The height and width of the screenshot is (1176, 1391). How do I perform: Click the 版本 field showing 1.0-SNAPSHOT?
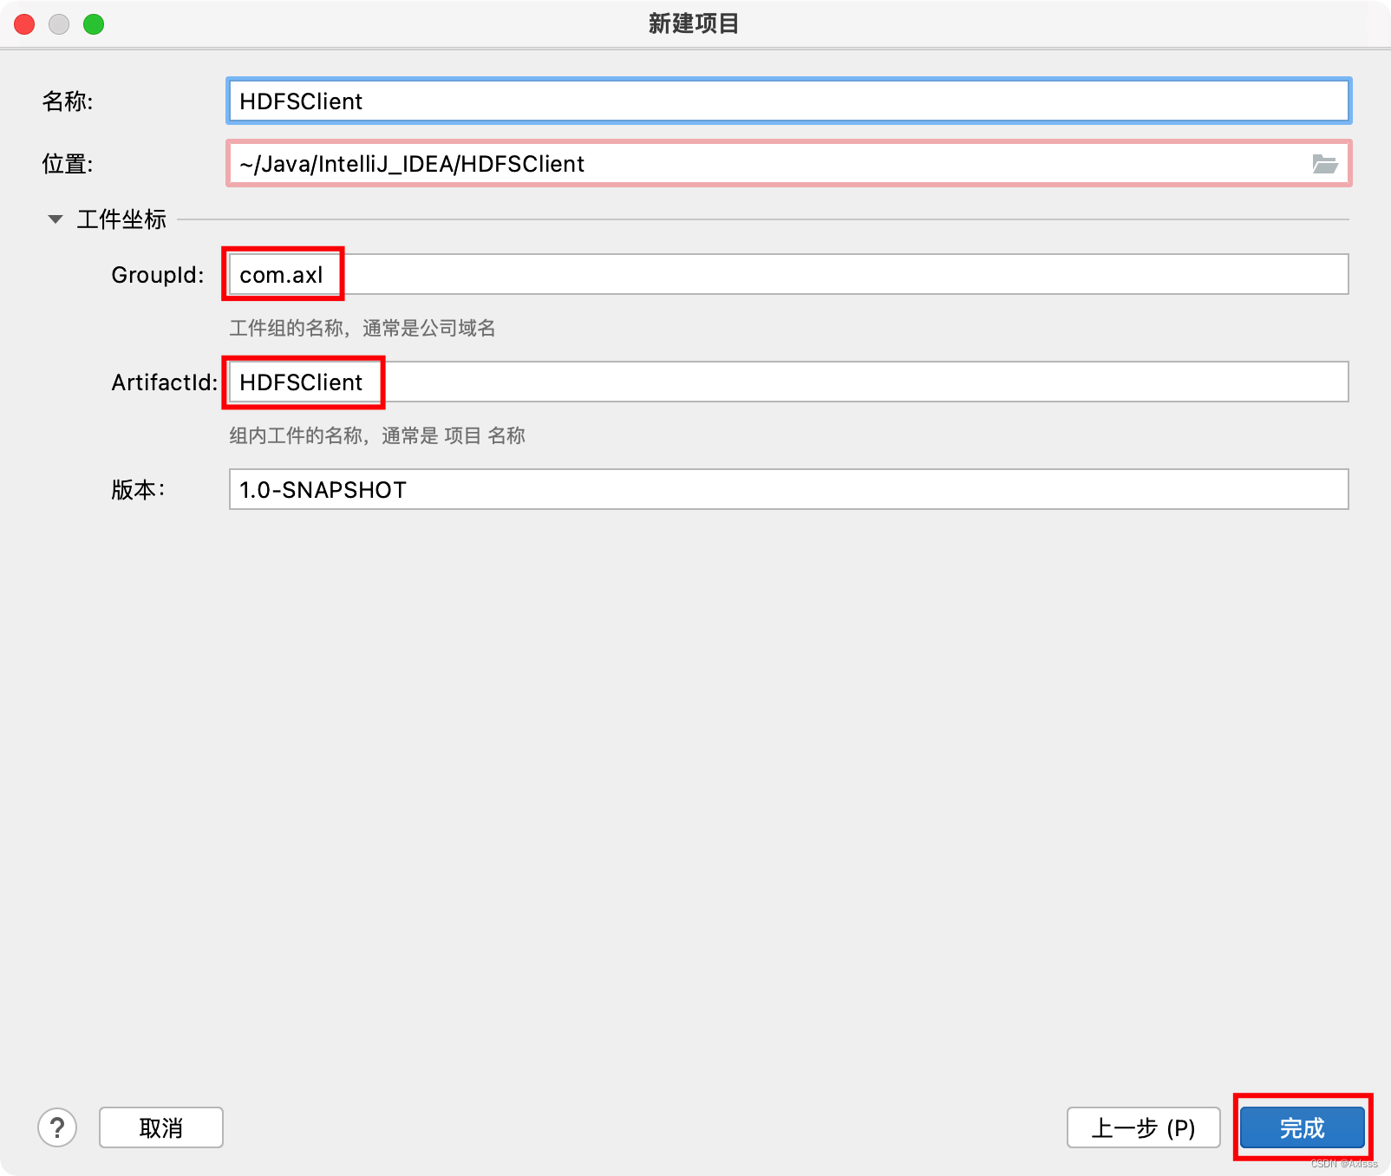click(x=788, y=489)
